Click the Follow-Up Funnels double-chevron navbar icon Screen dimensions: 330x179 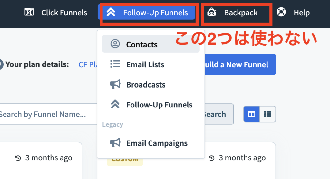pyautogui.click(x=111, y=12)
